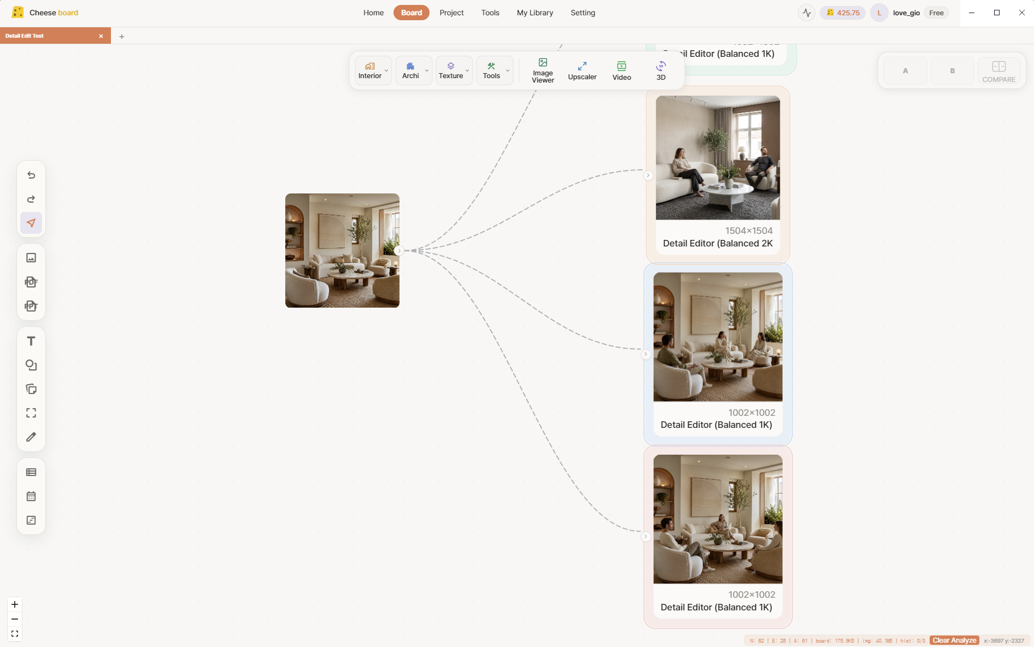
Task: Open the Upscaler tool
Action: click(x=582, y=71)
